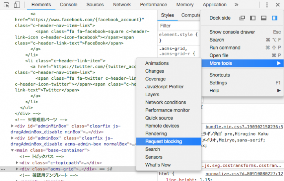Switch to the Console tab
Image resolution: width=284 pixels, height=181 pixels.
pos(68,5)
